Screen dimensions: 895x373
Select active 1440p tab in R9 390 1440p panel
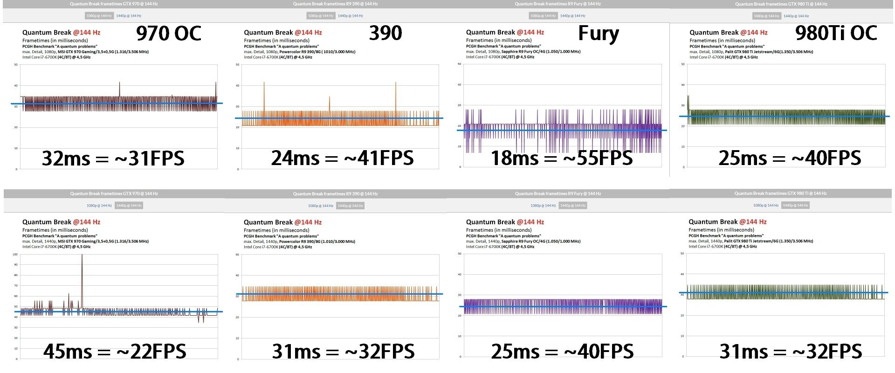click(x=350, y=206)
